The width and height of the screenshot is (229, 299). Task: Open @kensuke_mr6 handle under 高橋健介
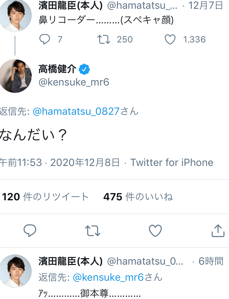74,82
